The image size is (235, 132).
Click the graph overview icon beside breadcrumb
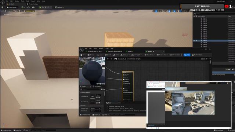coord(116,59)
